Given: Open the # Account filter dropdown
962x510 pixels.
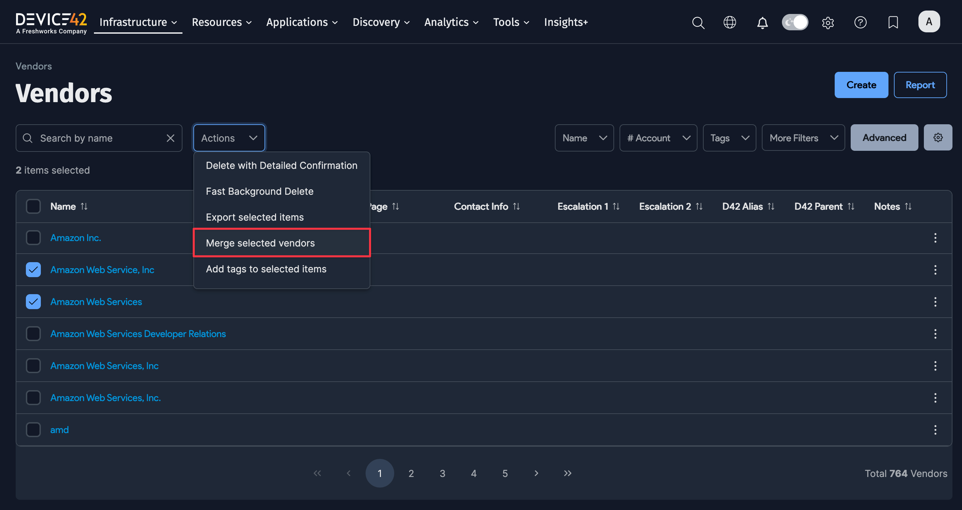Looking at the screenshot, I should pyautogui.click(x=658, y=138).
